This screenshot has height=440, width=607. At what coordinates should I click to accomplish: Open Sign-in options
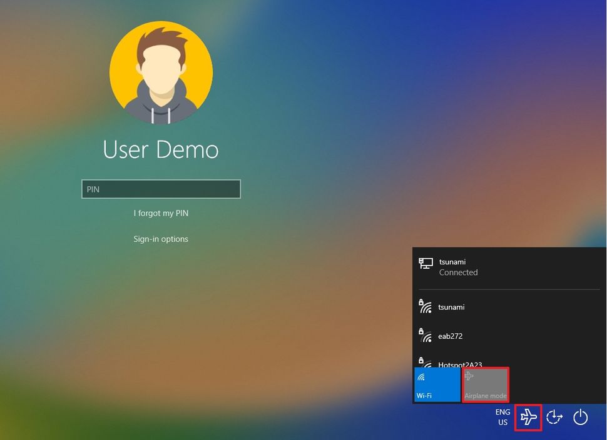[161, 239]
